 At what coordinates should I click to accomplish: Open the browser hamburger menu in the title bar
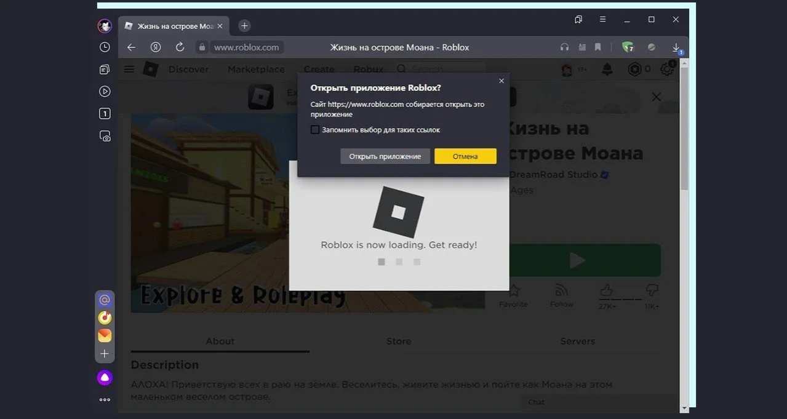coord(602,20)
